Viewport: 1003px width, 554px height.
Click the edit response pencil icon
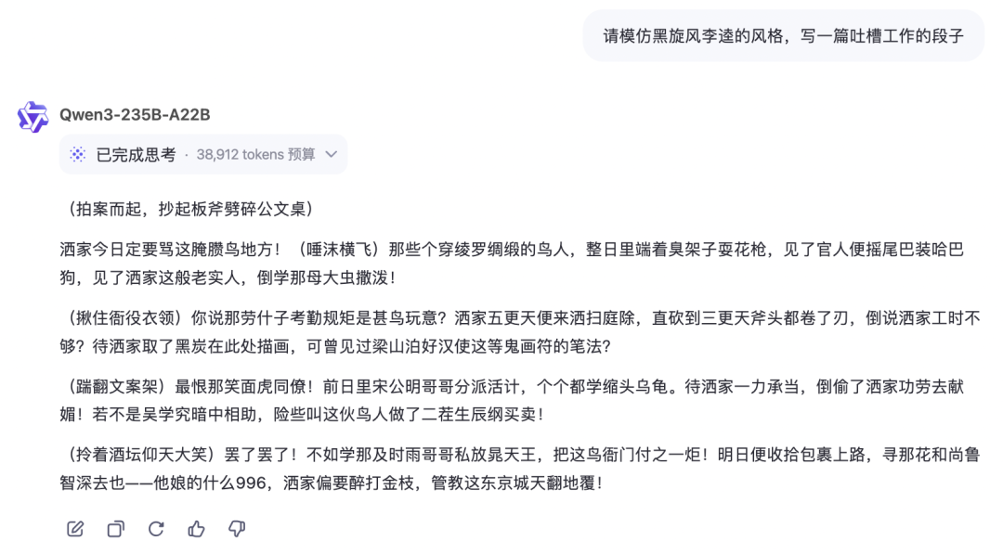75,528
